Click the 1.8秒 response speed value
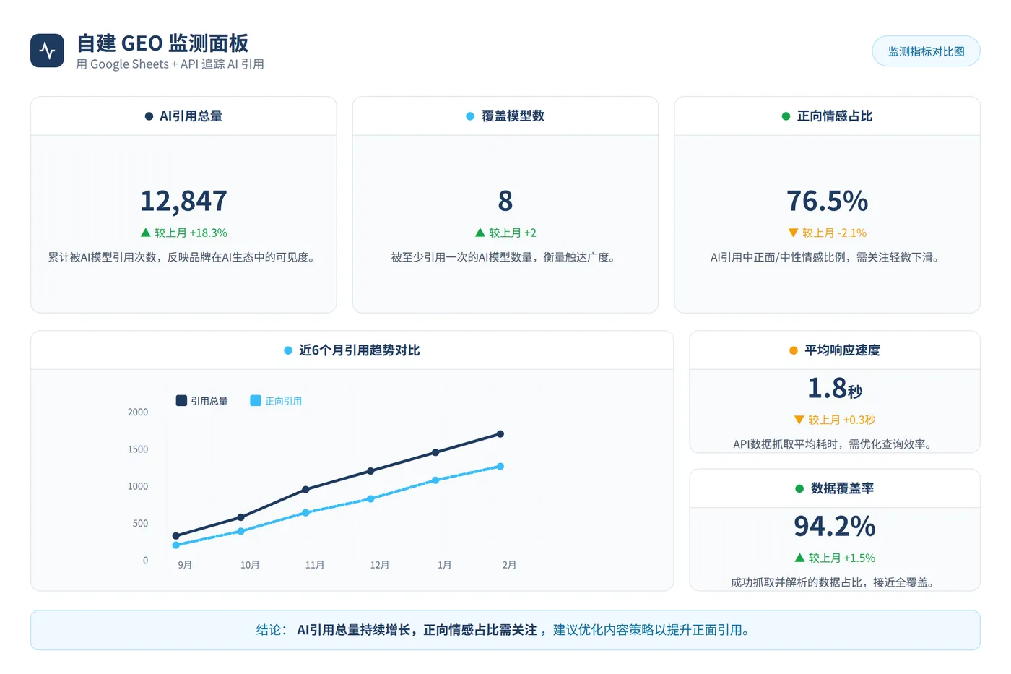The width and height of the screenshot is (1011, 674). click(835, 388)
